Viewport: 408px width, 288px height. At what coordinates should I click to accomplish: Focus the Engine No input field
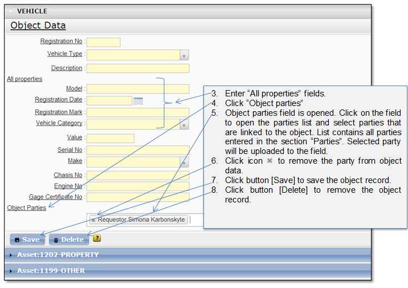pos(138,186)
